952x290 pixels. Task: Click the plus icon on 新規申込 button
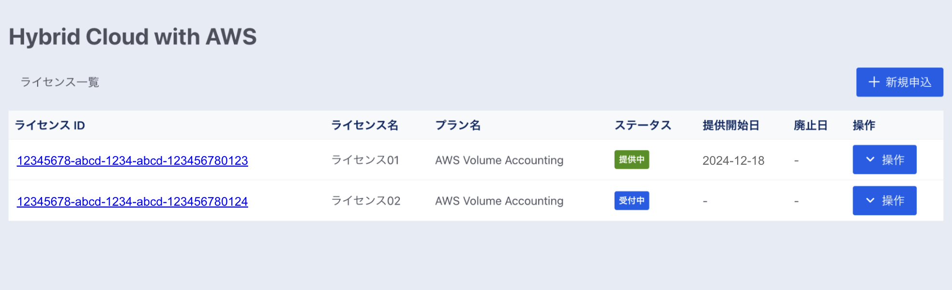(x=873, y=82)
